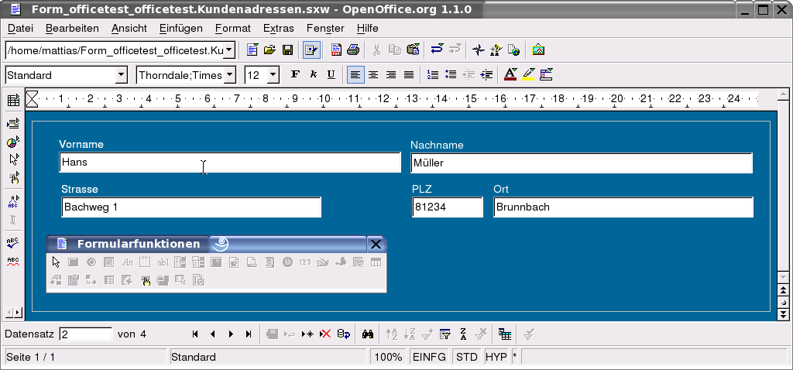Go to the next record arrow

[231, 334]
